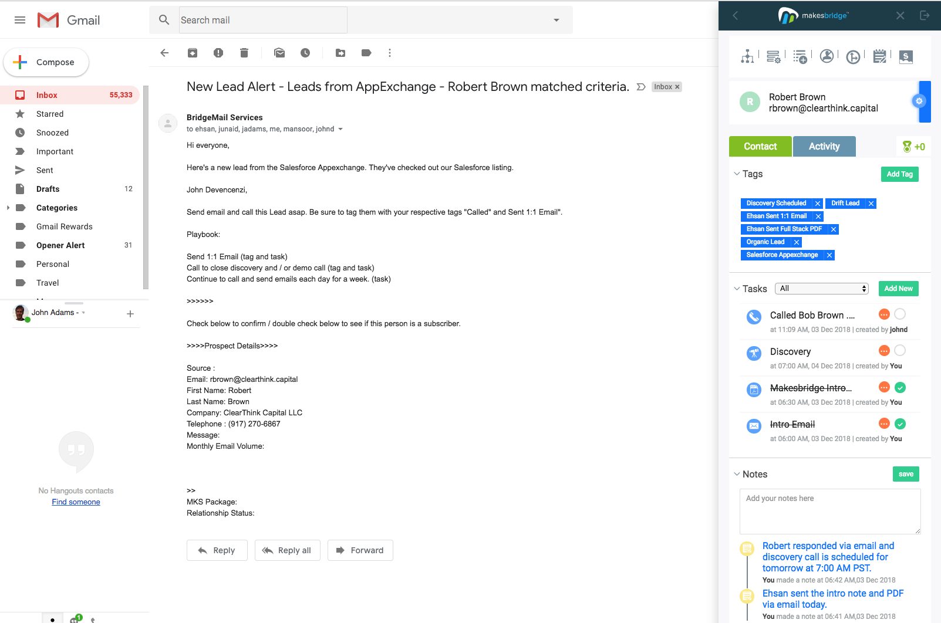Open the Inbox folder
This screenshot has width=941, height=623.
pyautogui.click(x=70, y=95)
